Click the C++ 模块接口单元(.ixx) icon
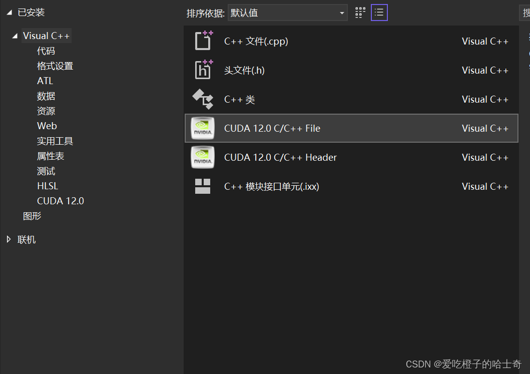 [203, 186]
